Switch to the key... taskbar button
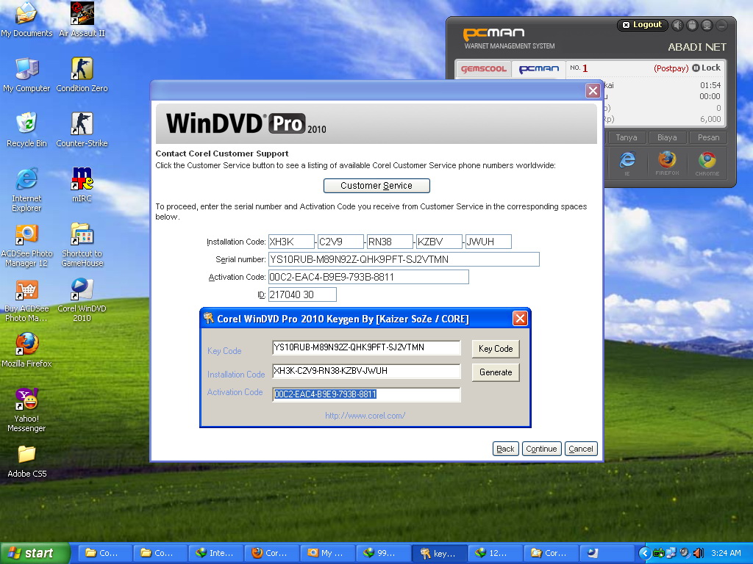The image size is (753, 564). (x=438, y=553)
